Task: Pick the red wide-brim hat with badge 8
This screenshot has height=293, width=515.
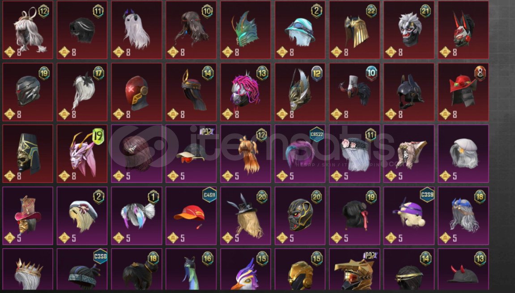Action: 463,92
